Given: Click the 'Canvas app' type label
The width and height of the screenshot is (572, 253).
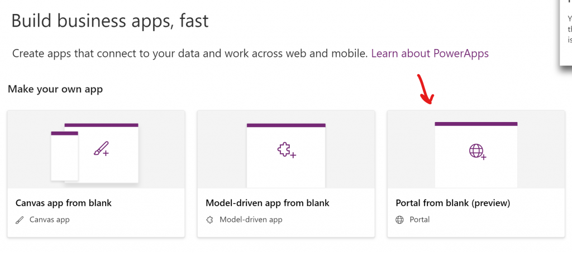Looking at the screenshot, I should 50,220.
